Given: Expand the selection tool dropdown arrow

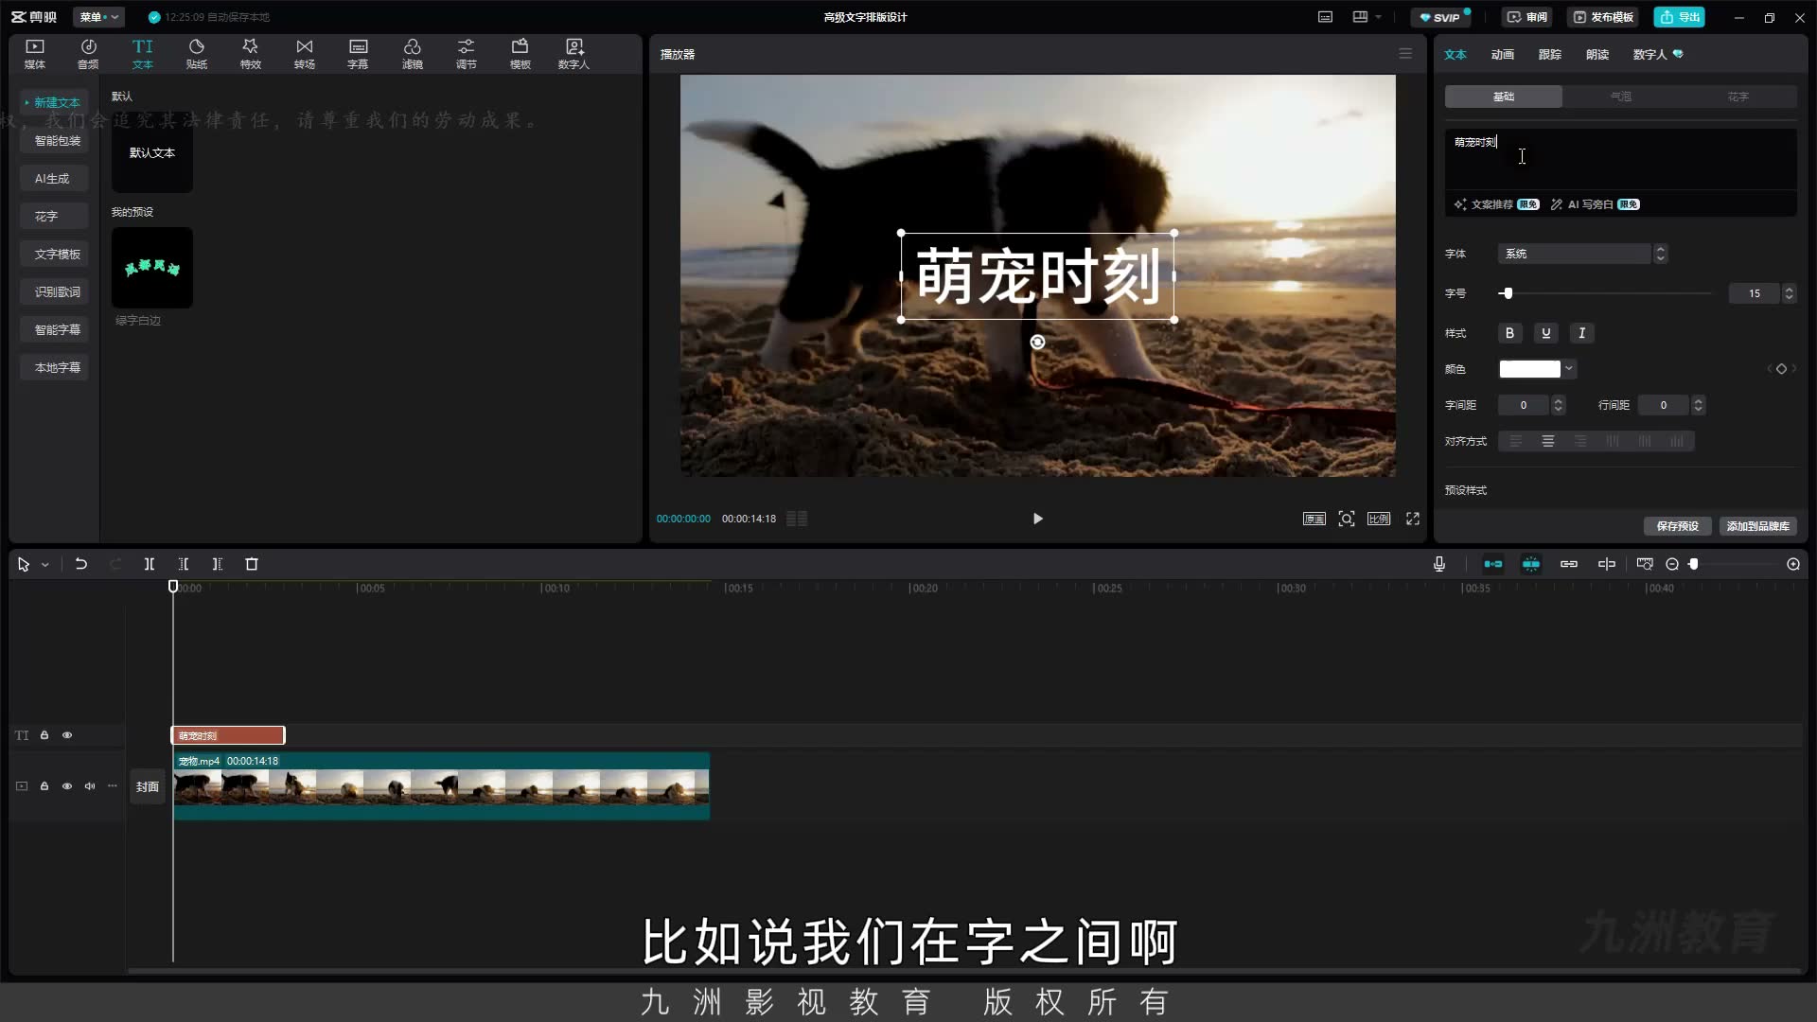Looking at the screenshot, I should pos(44,565).
